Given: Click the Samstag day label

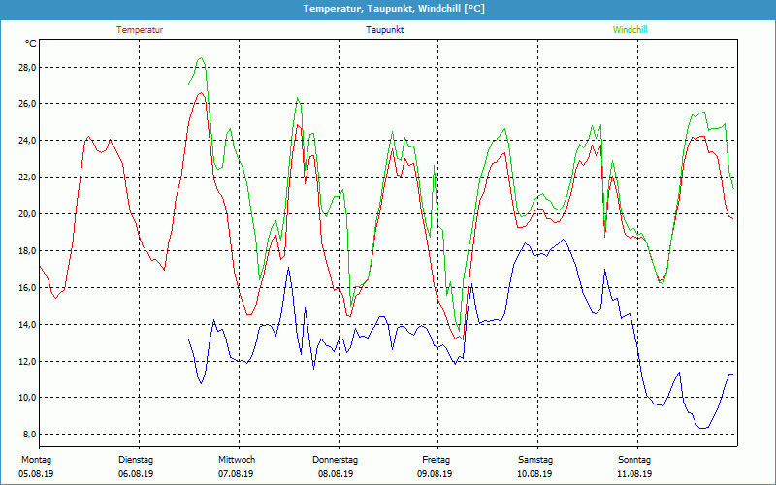Looking at the screenshot, I should coord(535,460).
